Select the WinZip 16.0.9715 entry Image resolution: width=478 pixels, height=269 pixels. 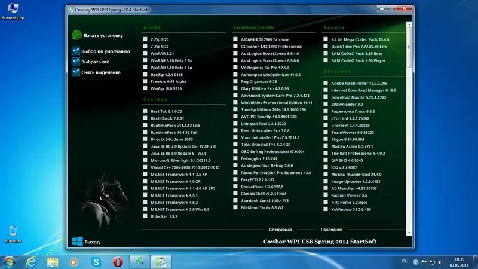[166, 88]
